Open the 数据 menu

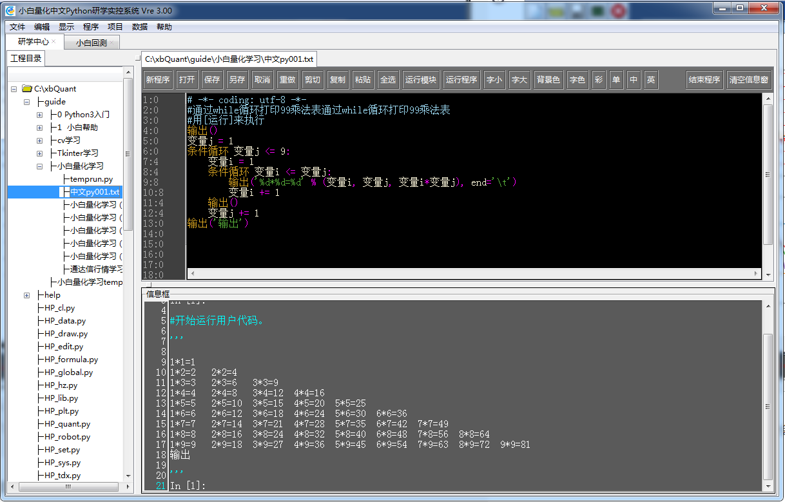click(x=140, y=27)
